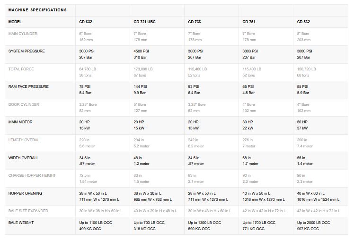Select the Hopper Opening row label
354x249 pixels.
point(25,193)
